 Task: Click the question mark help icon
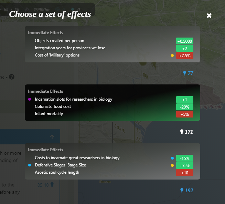click(x=12, y=76)
